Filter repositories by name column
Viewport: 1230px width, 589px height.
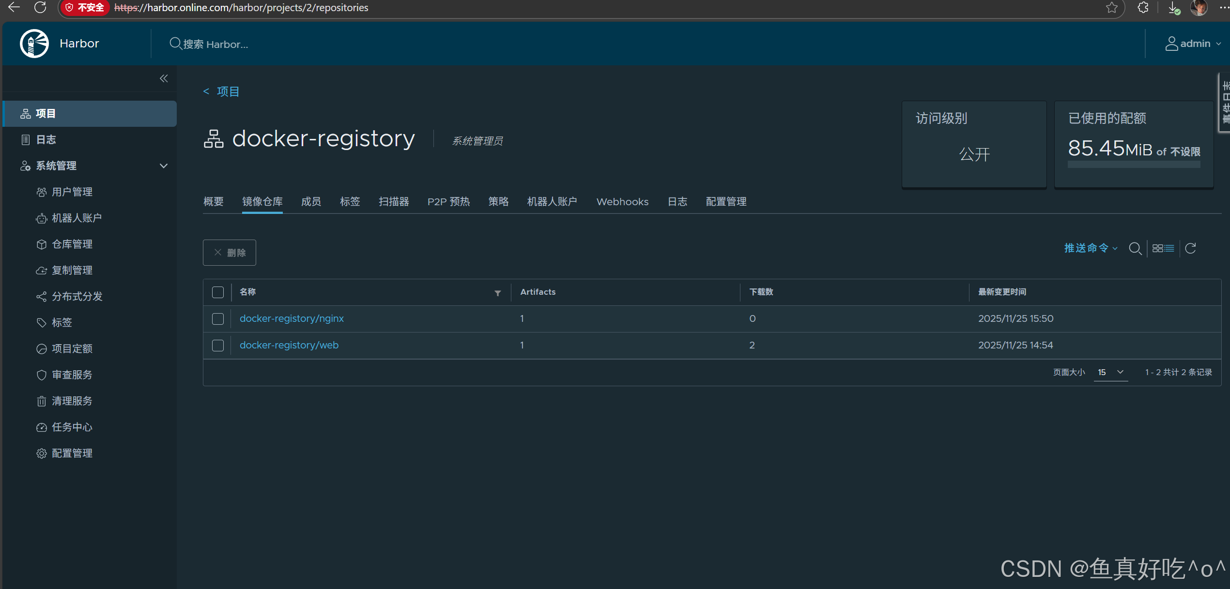[497, 293]
